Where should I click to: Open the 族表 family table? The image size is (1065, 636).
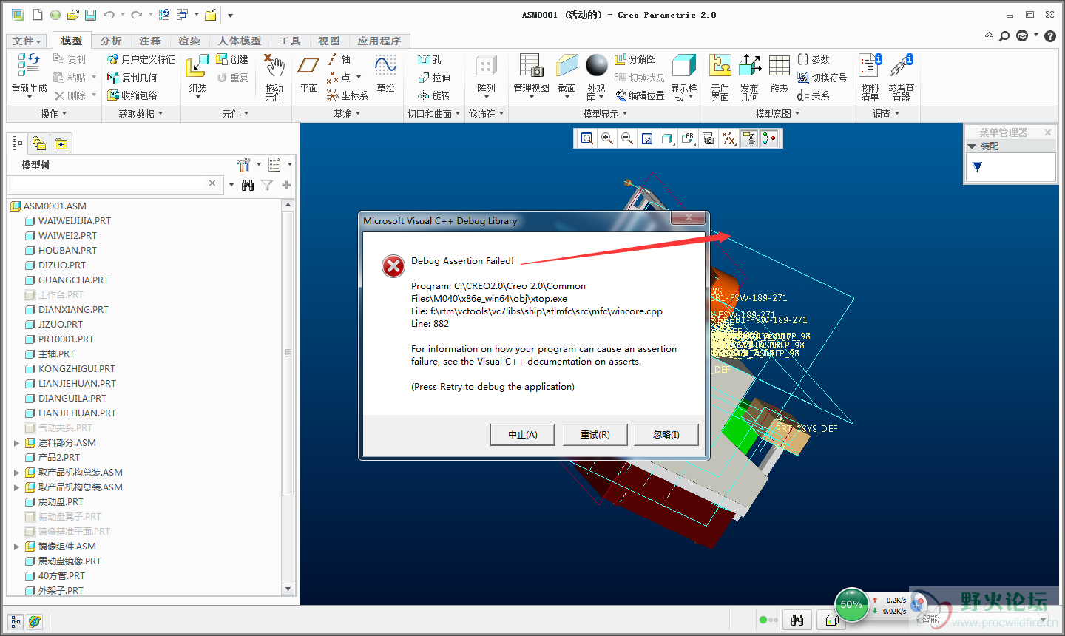[x=779, y=74]
